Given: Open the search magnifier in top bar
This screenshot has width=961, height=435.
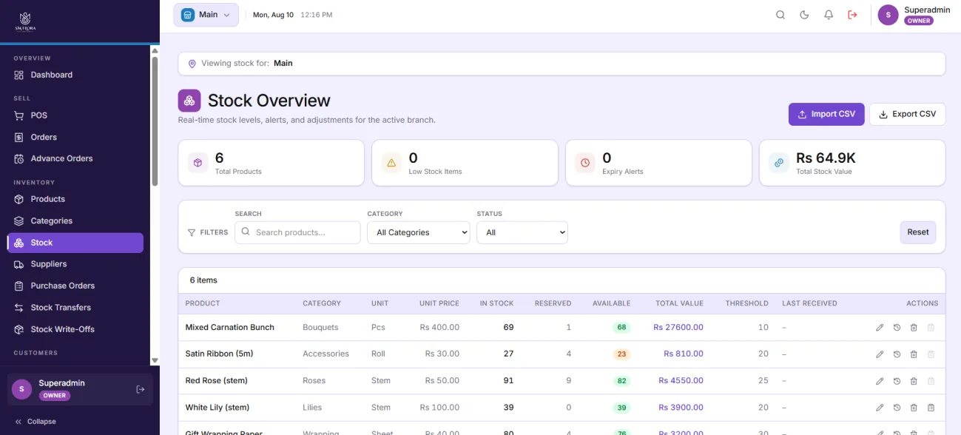Looking at the screenshot, I should pyautogui.click(x=780, y=15).
